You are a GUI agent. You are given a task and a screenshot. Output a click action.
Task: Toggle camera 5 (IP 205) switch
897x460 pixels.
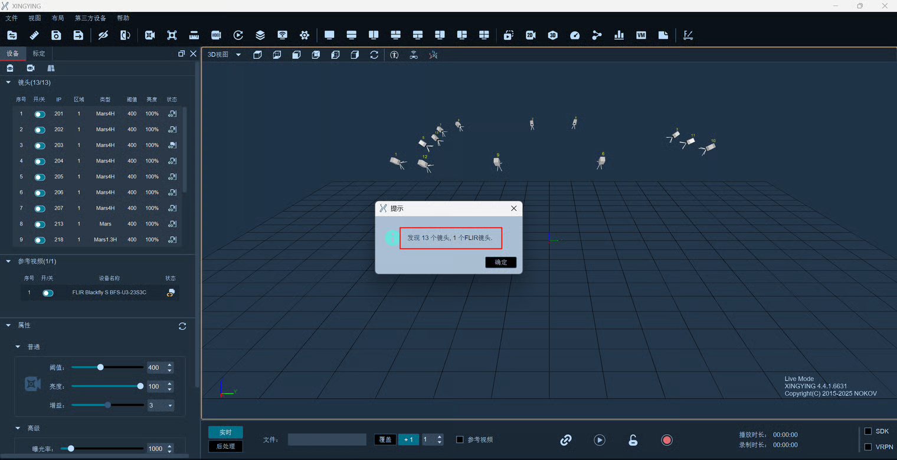coord(40,177)
